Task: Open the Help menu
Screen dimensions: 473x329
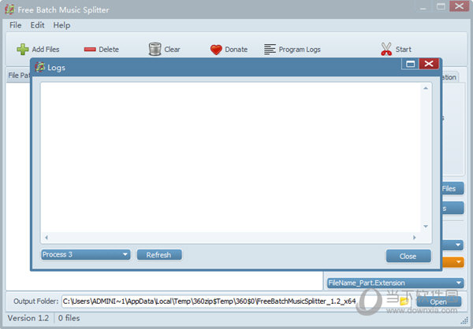Action: coord(61,25)
